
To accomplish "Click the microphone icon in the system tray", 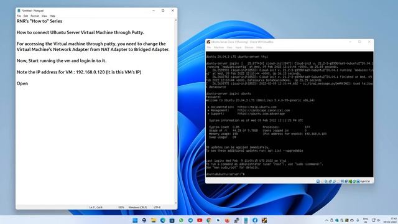I will (358, 220).
